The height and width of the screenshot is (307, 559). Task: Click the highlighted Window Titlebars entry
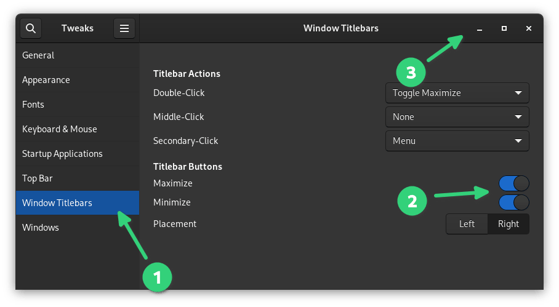[57, 203]
